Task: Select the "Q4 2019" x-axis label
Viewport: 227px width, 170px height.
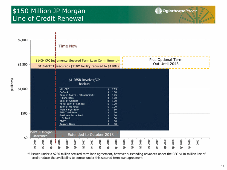Action: (157, 144)
